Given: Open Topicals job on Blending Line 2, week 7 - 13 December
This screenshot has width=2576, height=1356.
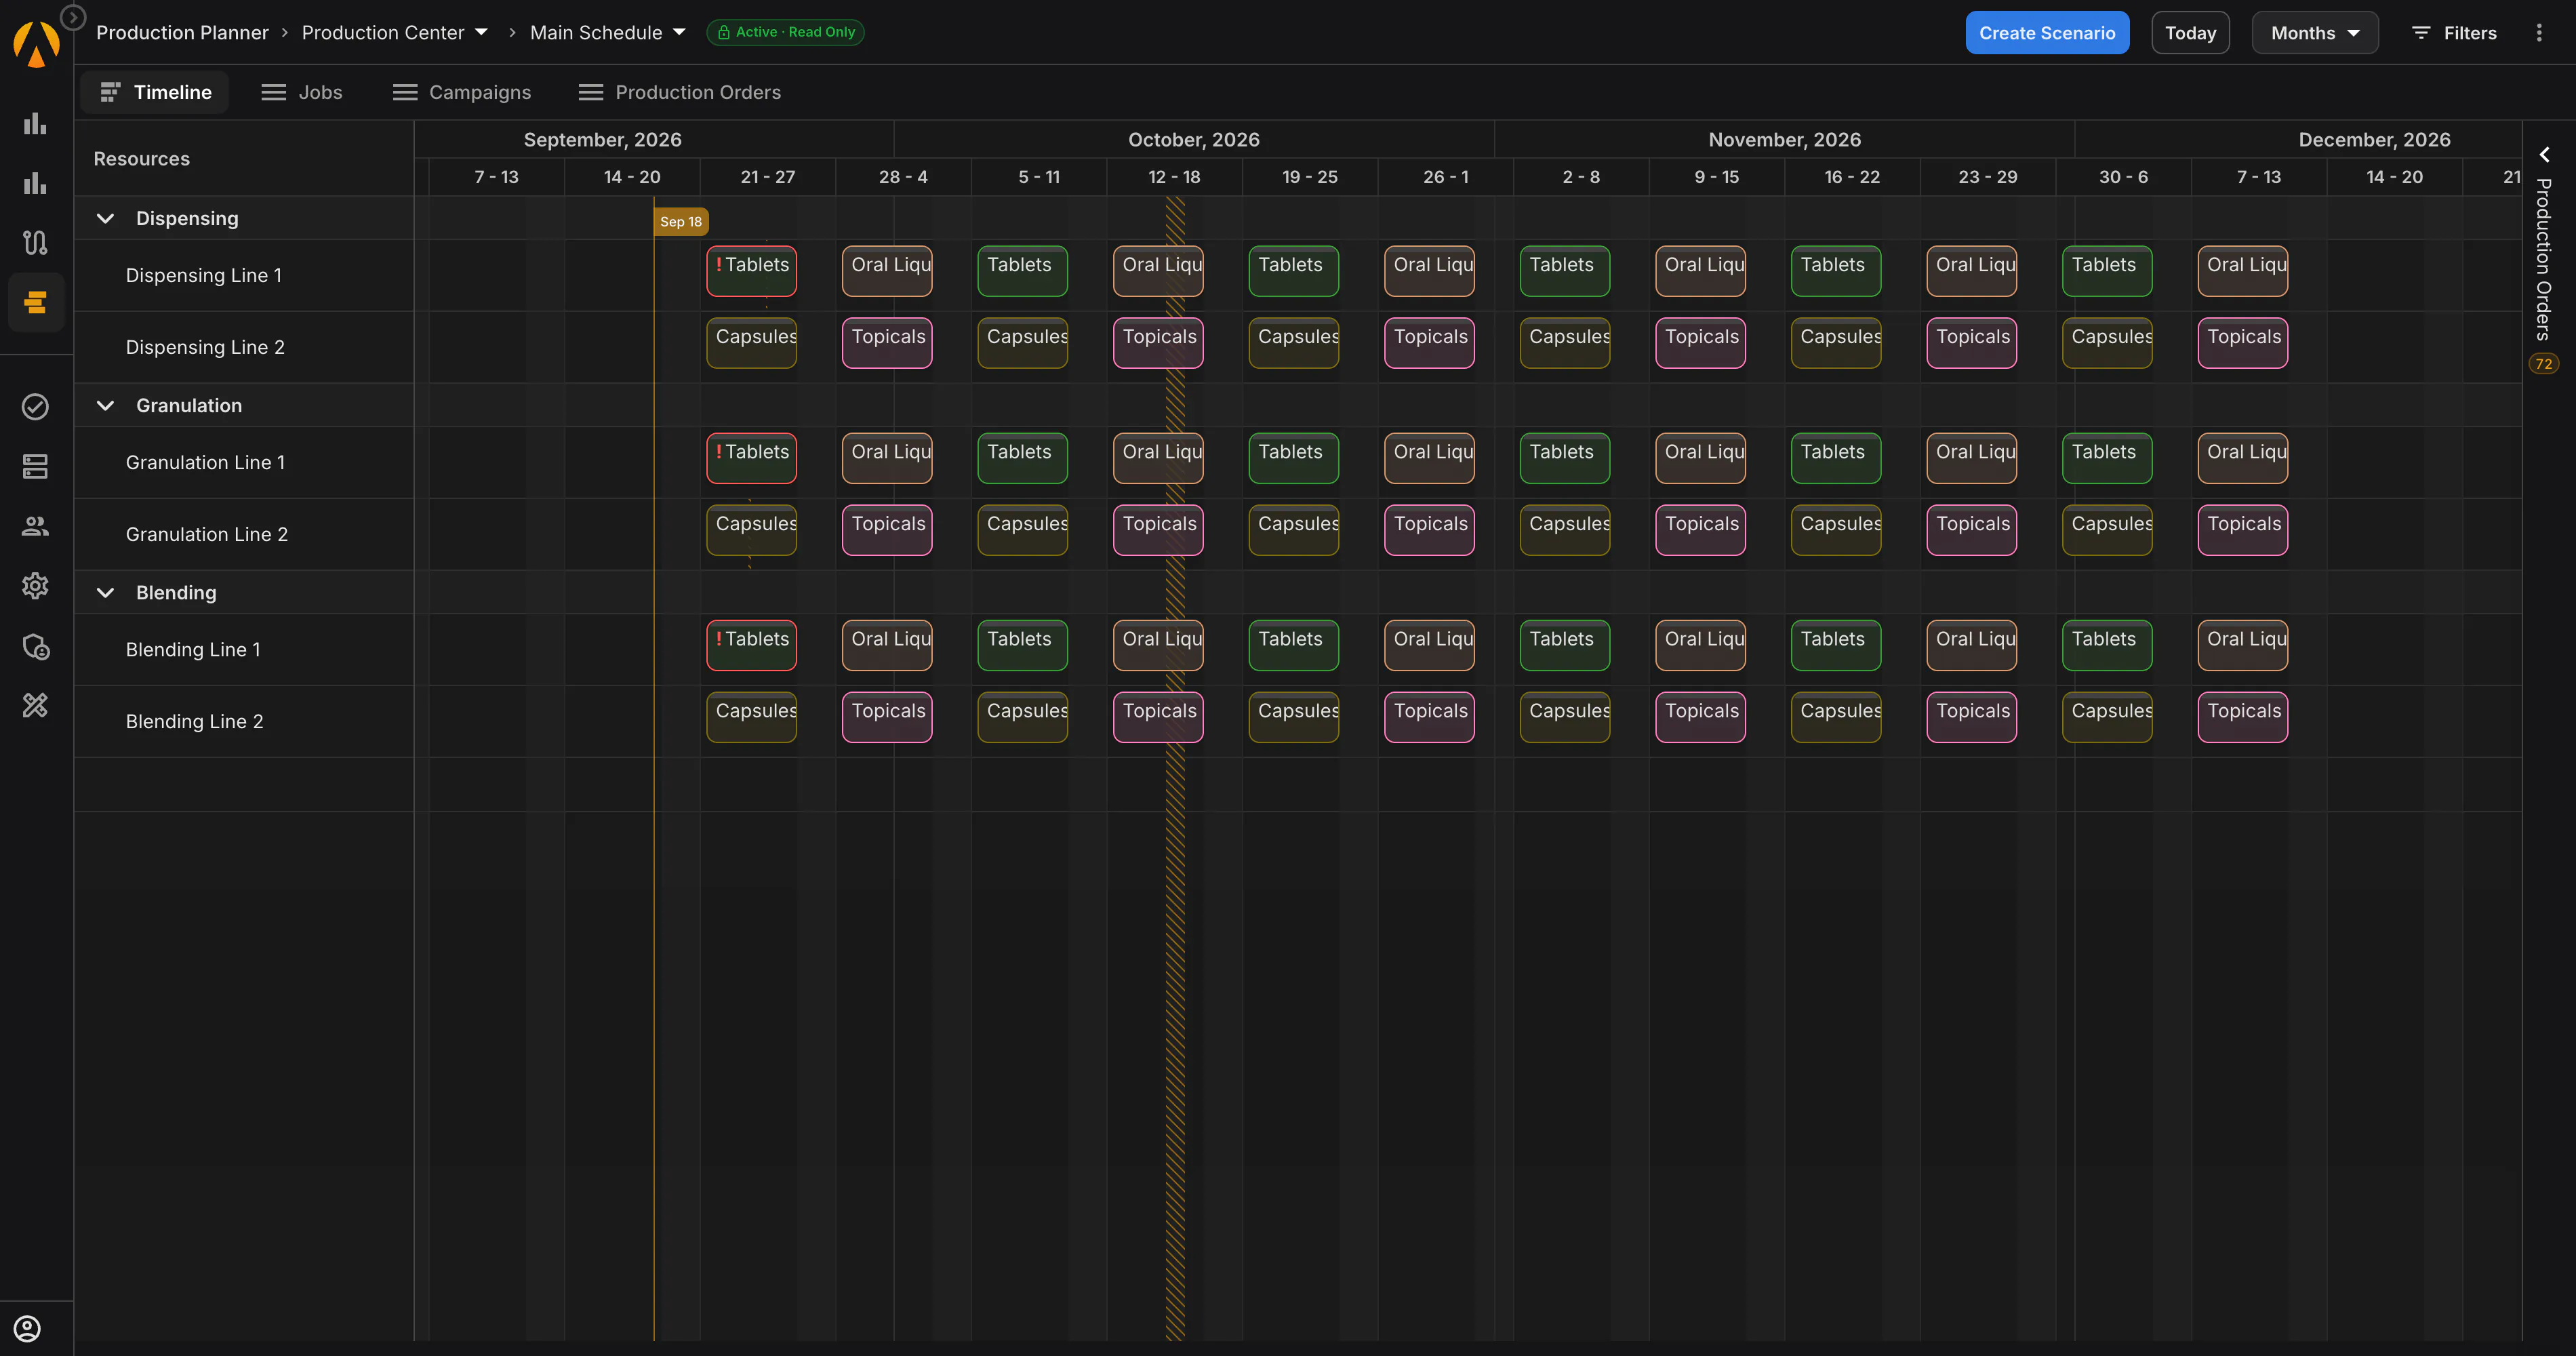Looking at the screenshot, I should [2243, 717].
